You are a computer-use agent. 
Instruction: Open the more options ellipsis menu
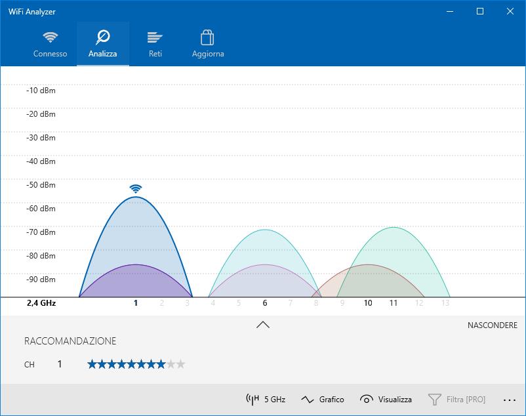(x=509, y=400)
